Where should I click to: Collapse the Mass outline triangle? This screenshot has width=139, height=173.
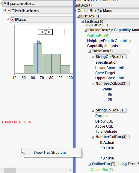(8, 19)
